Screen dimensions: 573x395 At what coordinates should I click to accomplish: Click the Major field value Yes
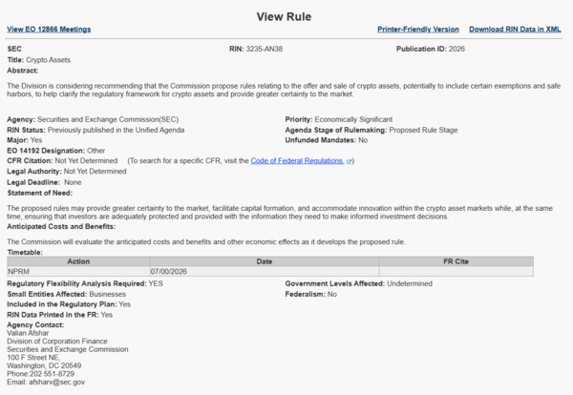pos(36,140)
